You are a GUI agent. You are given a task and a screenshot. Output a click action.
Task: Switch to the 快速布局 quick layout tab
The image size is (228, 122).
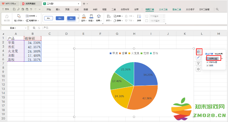coord(219,54)
